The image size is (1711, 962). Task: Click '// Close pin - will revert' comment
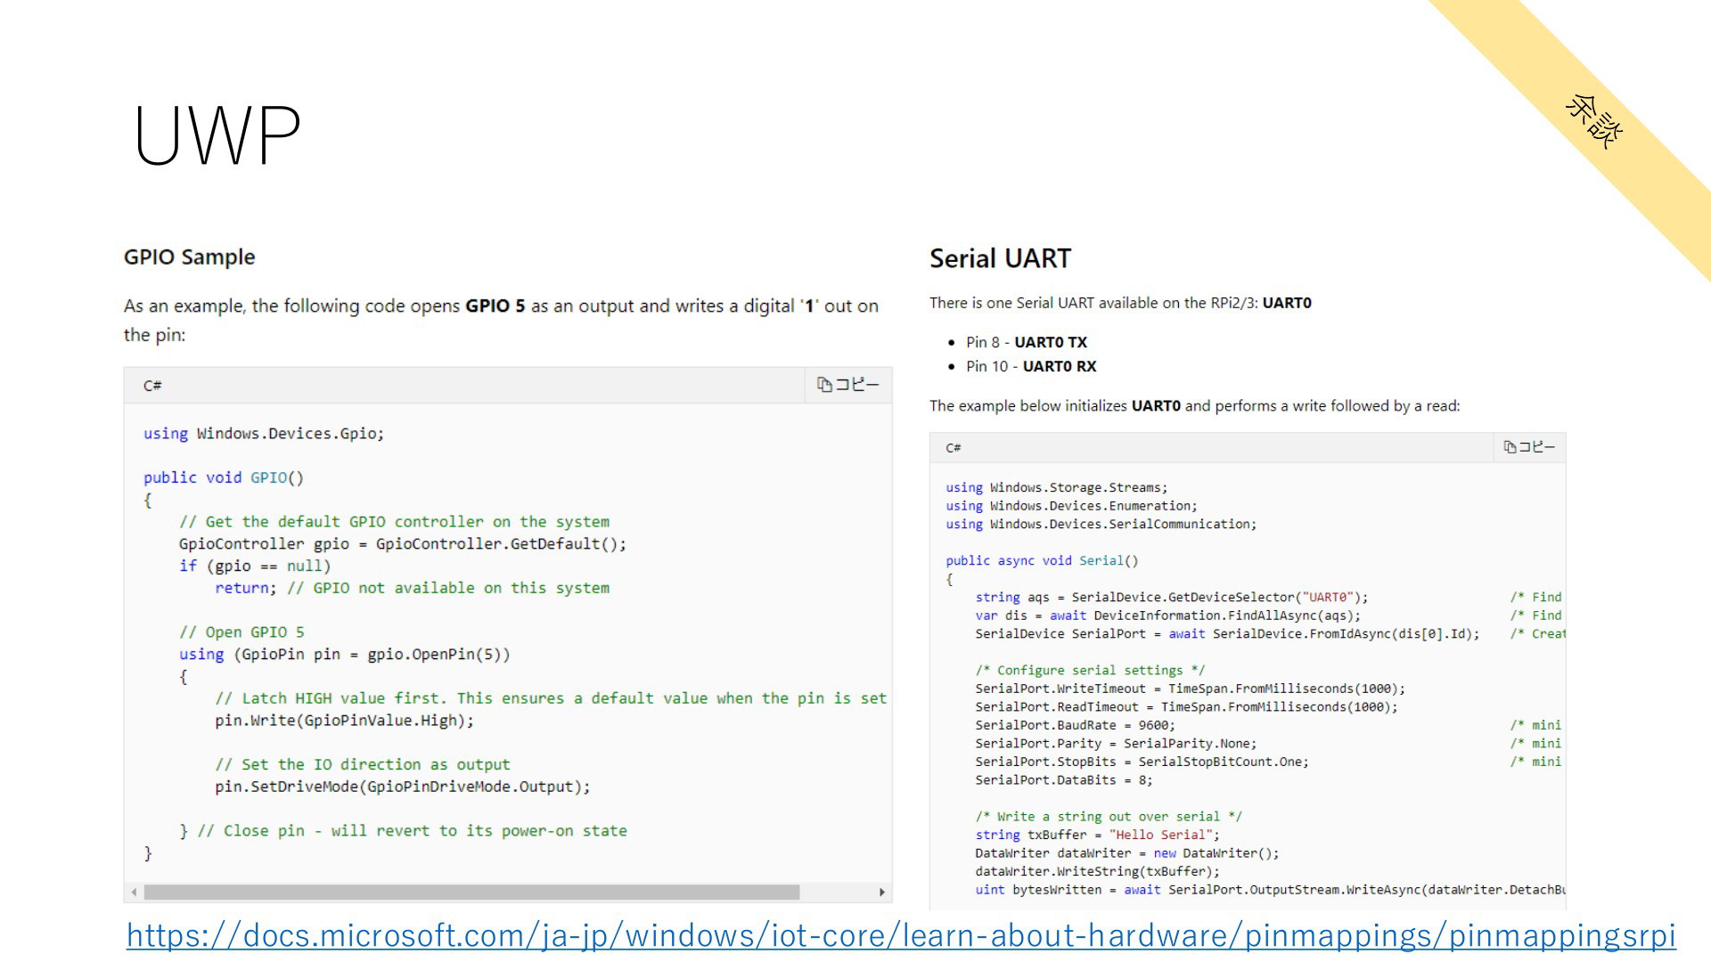[412, 830]
